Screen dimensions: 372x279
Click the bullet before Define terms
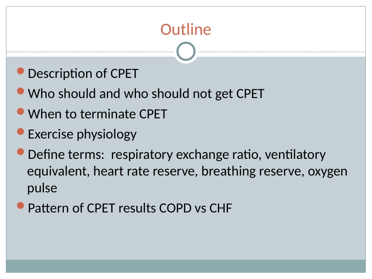[x=21, y=152]
